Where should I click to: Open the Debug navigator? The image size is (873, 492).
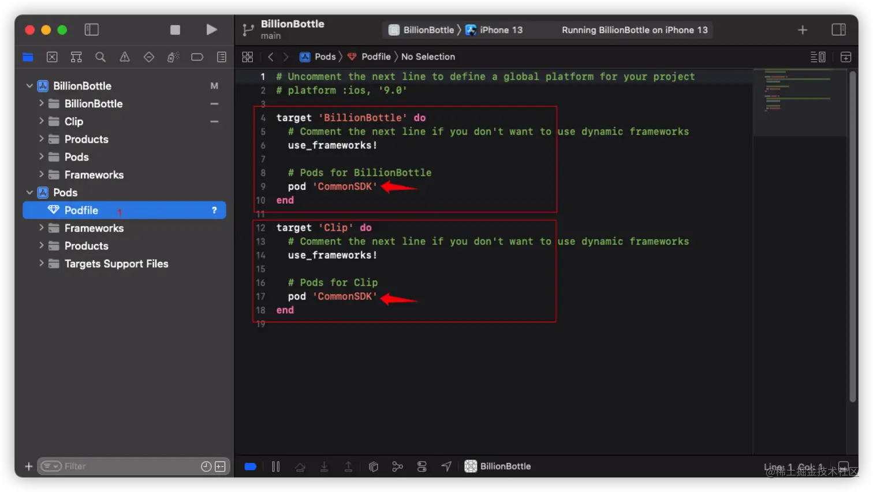pyautogui.click(x=173, y=57)
